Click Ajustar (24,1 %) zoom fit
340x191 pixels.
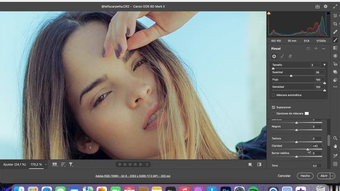[14, 164]
